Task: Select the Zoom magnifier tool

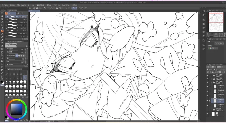Action: point(2,13)
